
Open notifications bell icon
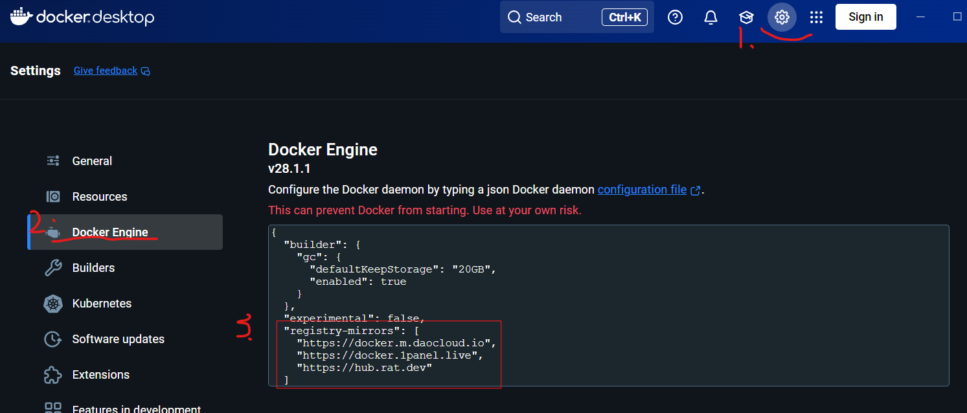pos(711,17)
